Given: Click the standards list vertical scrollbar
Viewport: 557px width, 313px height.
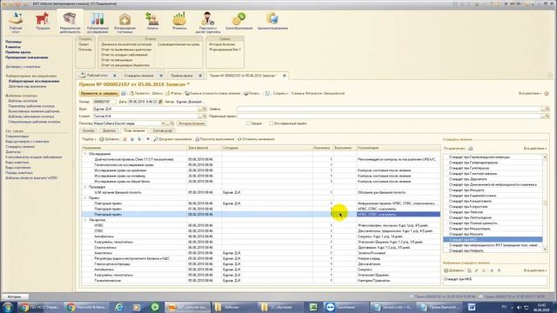Looking at the screenshot, I should click(x=545, y=203).
